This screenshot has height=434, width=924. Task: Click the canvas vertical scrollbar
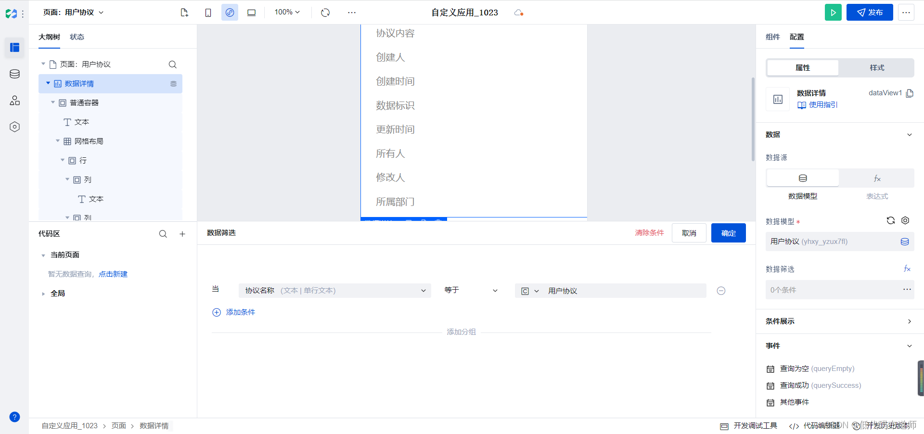point(753,119)
